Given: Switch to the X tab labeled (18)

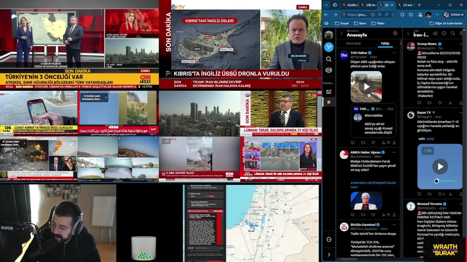Looking at the screenshot, I should [368, 5].
